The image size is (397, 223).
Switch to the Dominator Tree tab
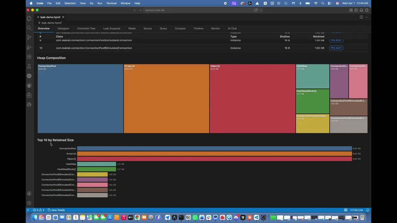pos(86,28)
